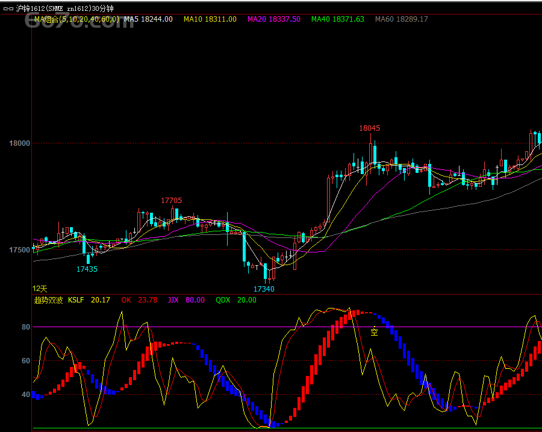Click the green QDX 20.00 indicator value
The image size is (542, 432).
tap(235, 300)
